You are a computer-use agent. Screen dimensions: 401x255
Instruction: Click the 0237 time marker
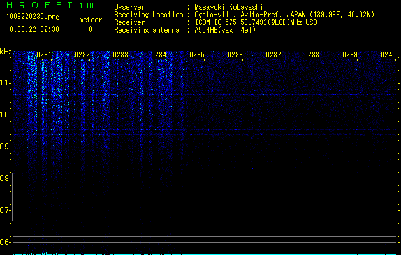[x=273, y=55]
